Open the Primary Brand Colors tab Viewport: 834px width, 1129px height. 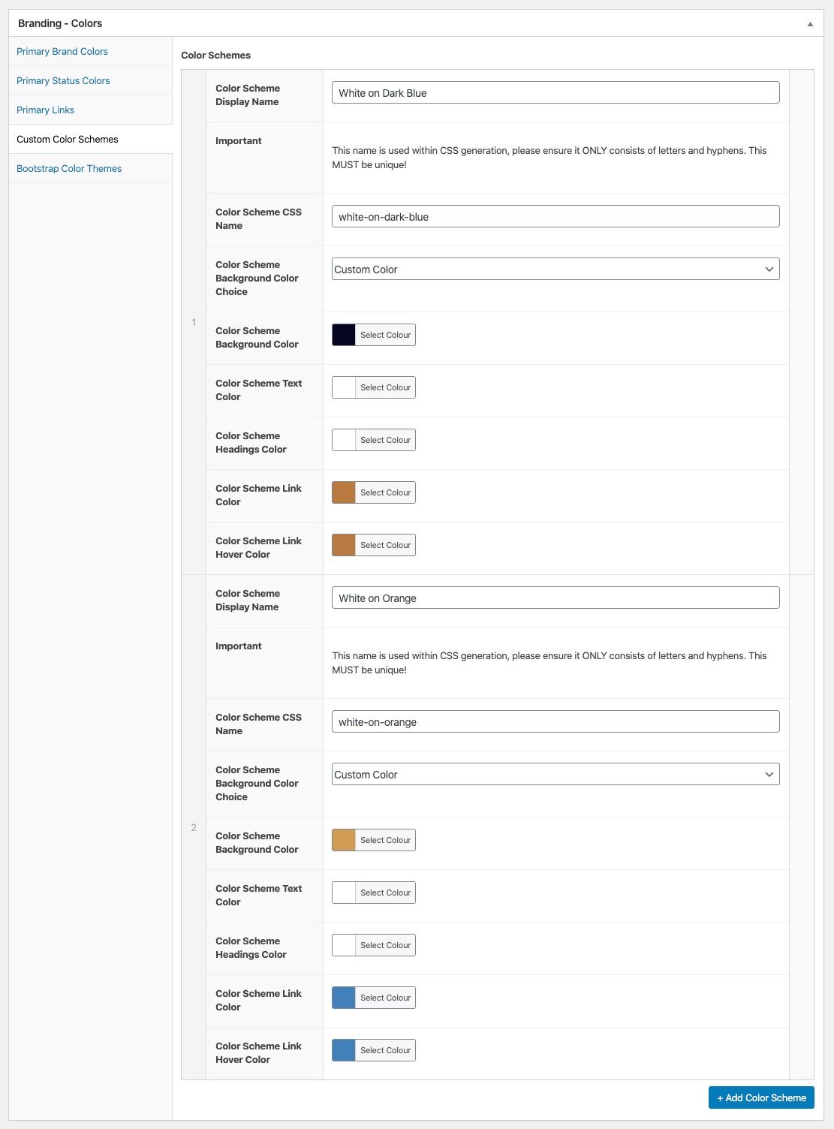(62, 52)
